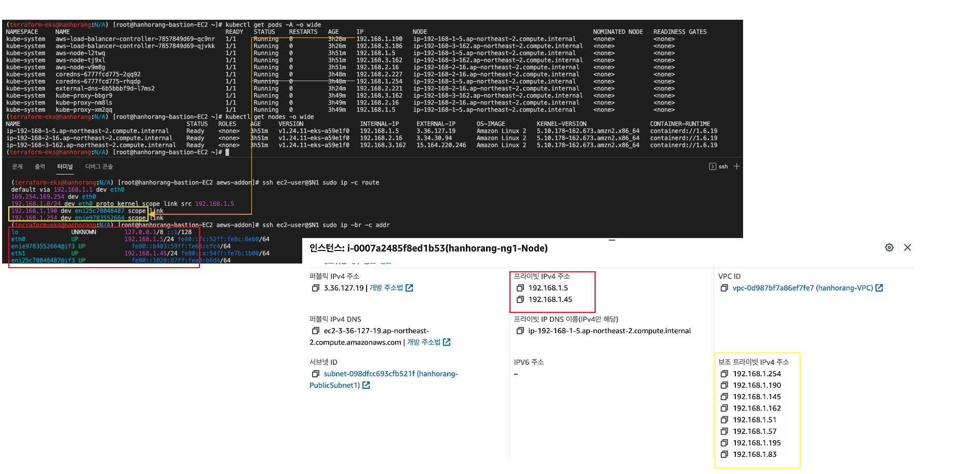Copy the subnet ID subnet-098dfcc693cfb521f

315,374
